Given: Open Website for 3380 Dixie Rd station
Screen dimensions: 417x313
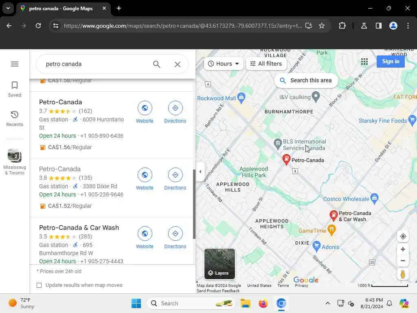Looking at the screenshot, I should point(145,179).
